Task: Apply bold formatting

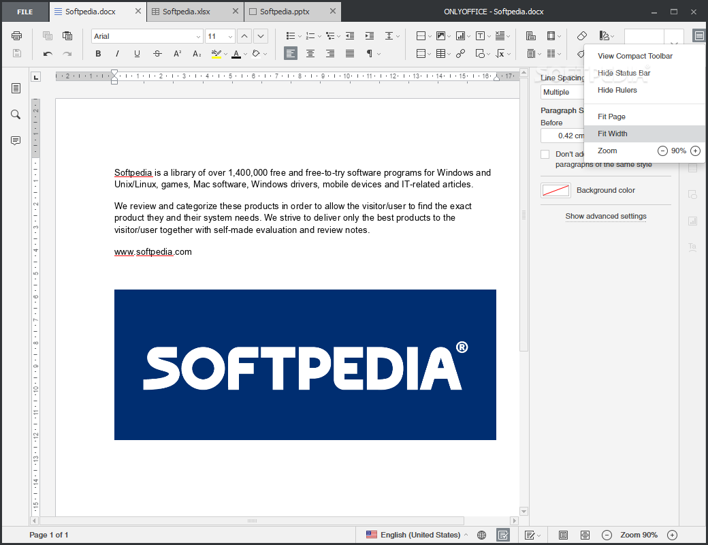Action: (x=98, y=54)
